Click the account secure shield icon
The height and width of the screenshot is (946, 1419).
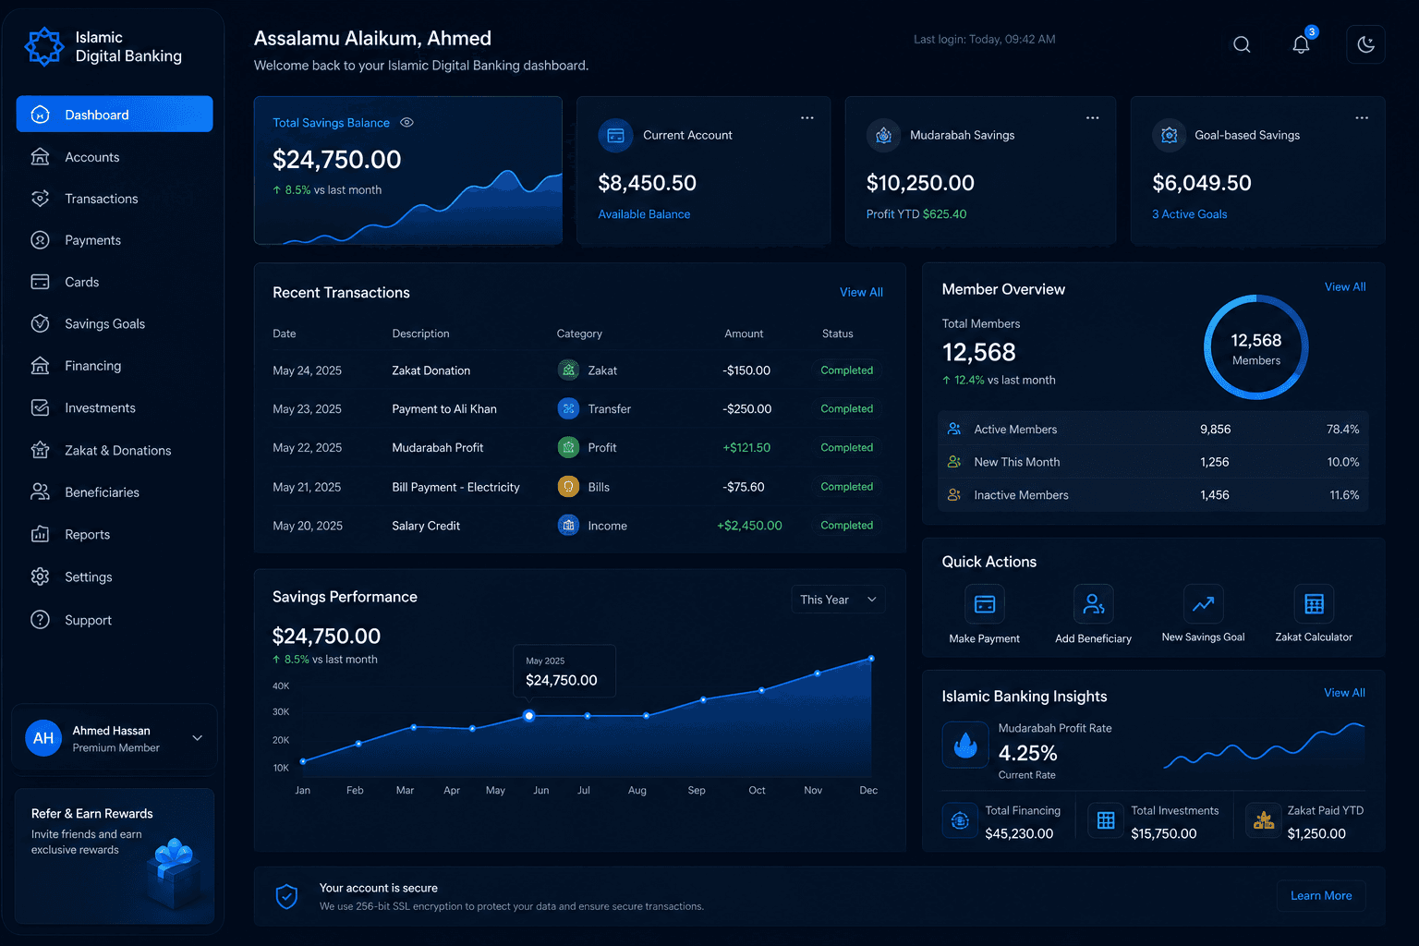tap(287, 896)
